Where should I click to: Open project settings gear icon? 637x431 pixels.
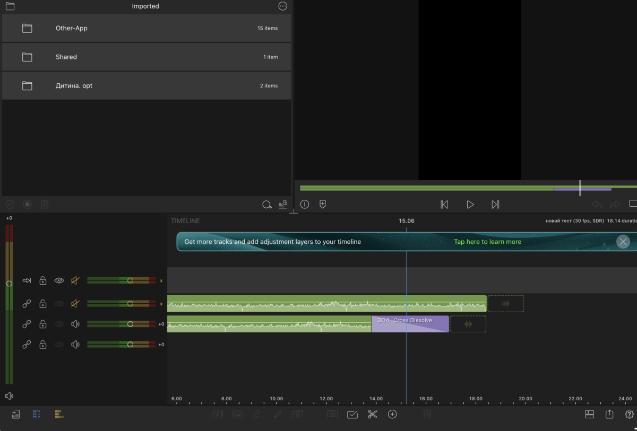click(630, 414)
